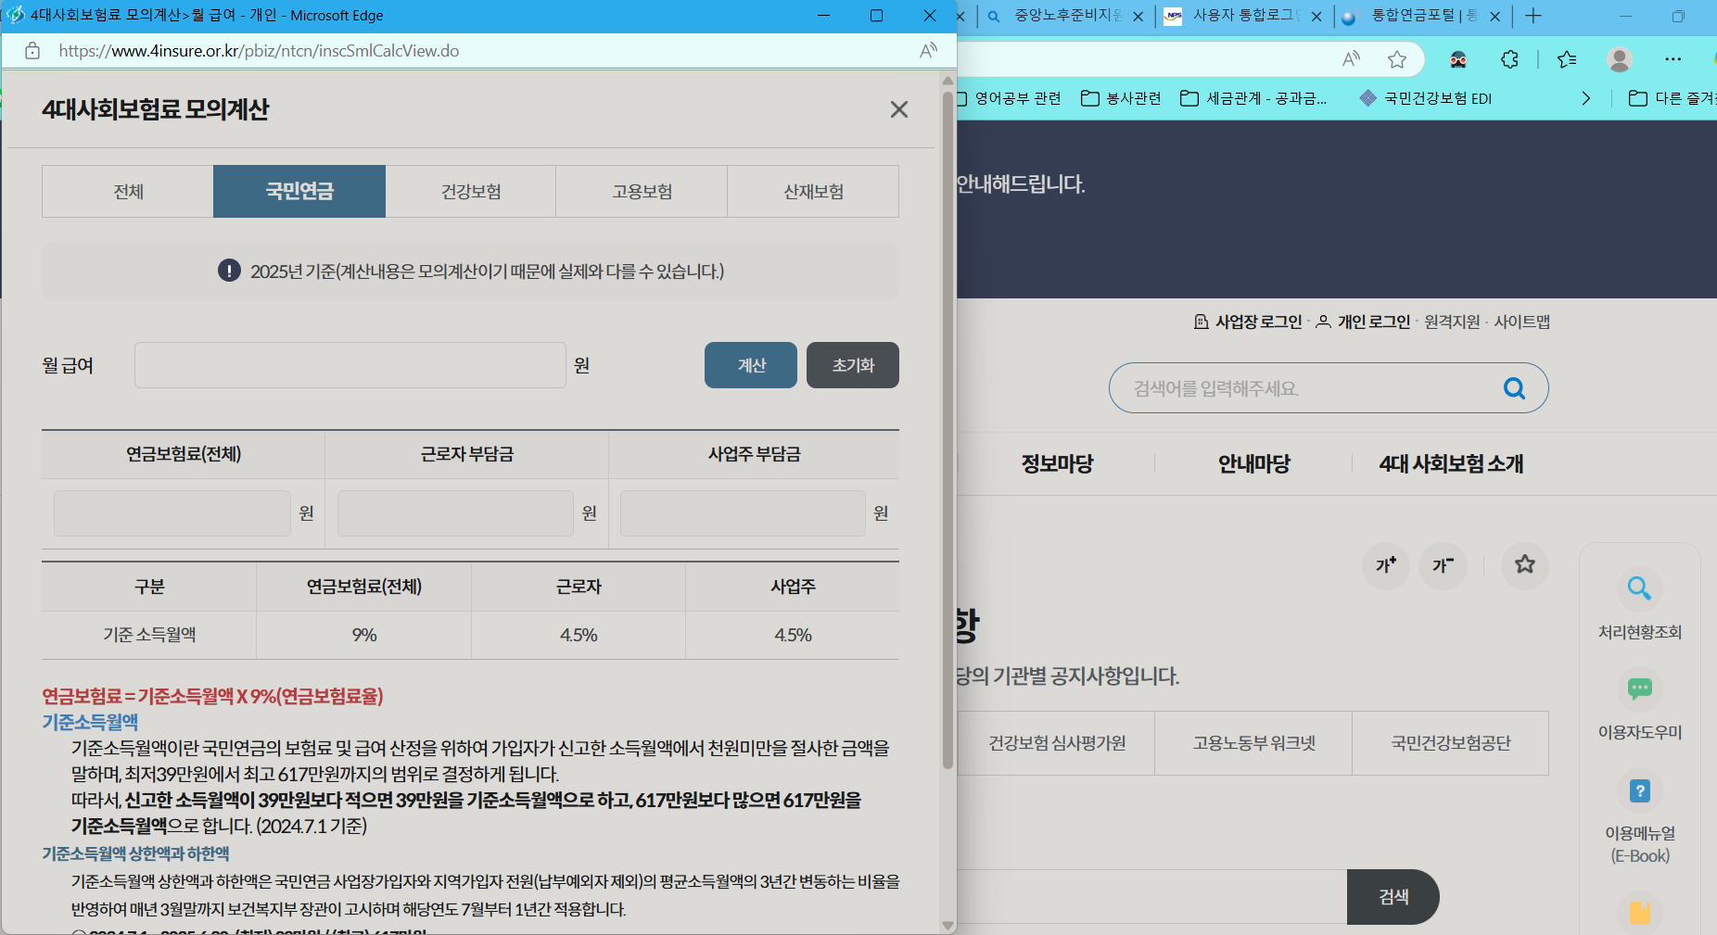Select the 사업장 로그인 building icon
Screen dimensions: 1717x935
tap(1200, 322)
